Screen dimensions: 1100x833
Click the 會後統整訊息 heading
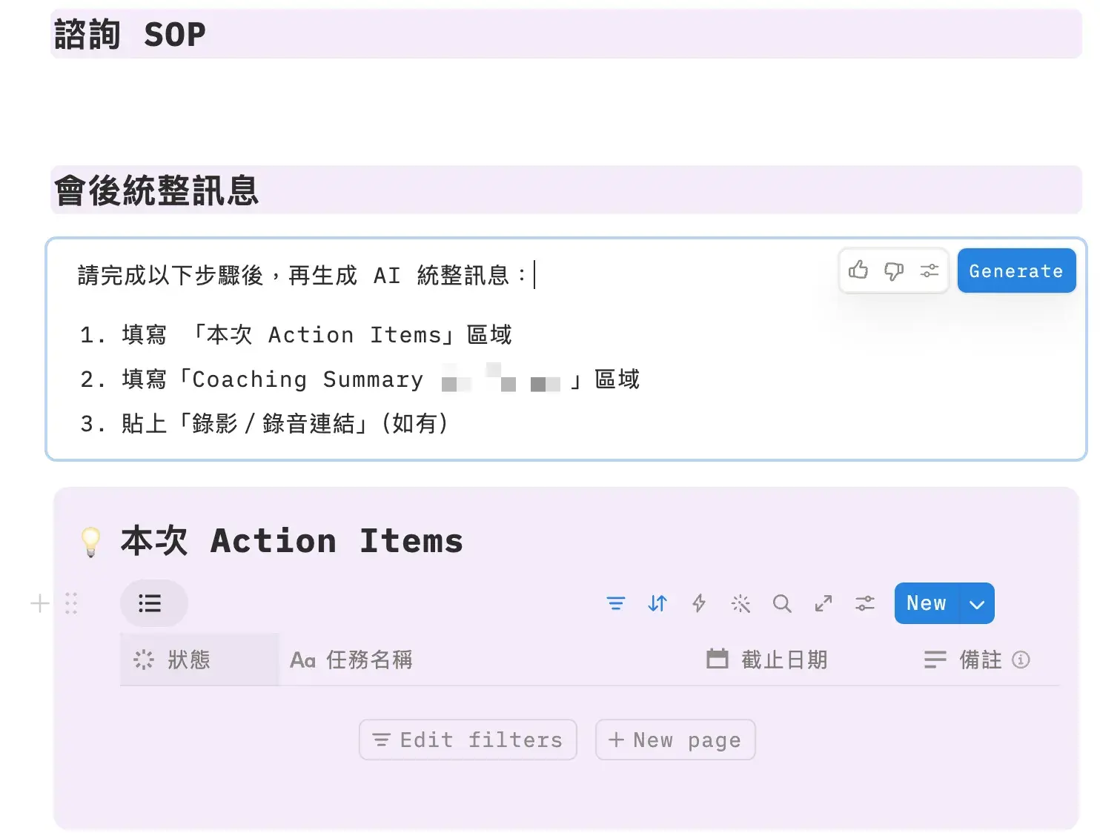click(156, 190)
